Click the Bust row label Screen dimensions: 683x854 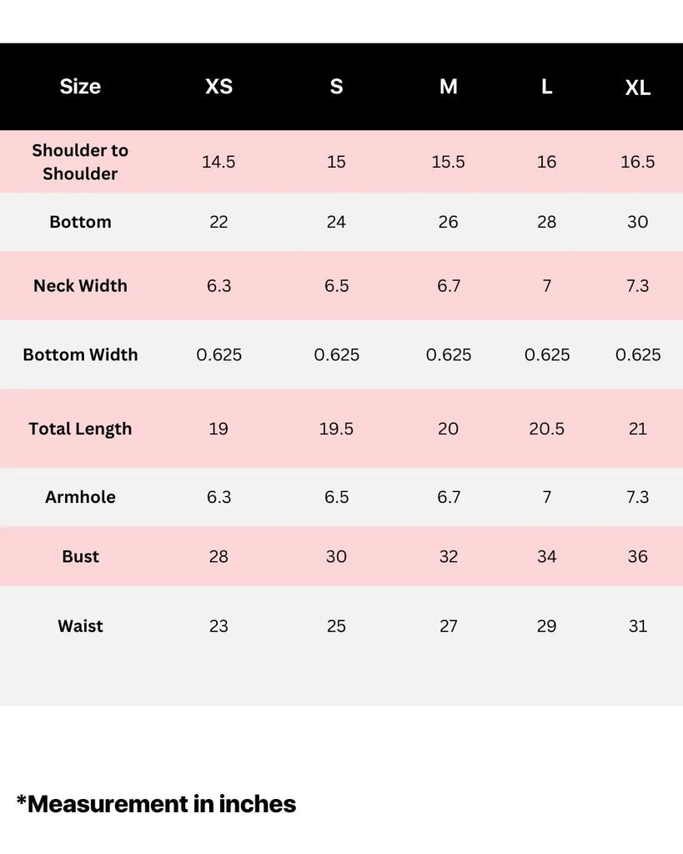point(80,556)
